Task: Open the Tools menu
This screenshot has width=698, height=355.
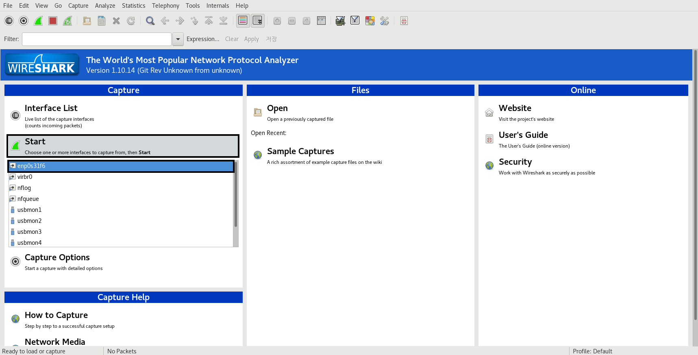Action: [193, 6]
